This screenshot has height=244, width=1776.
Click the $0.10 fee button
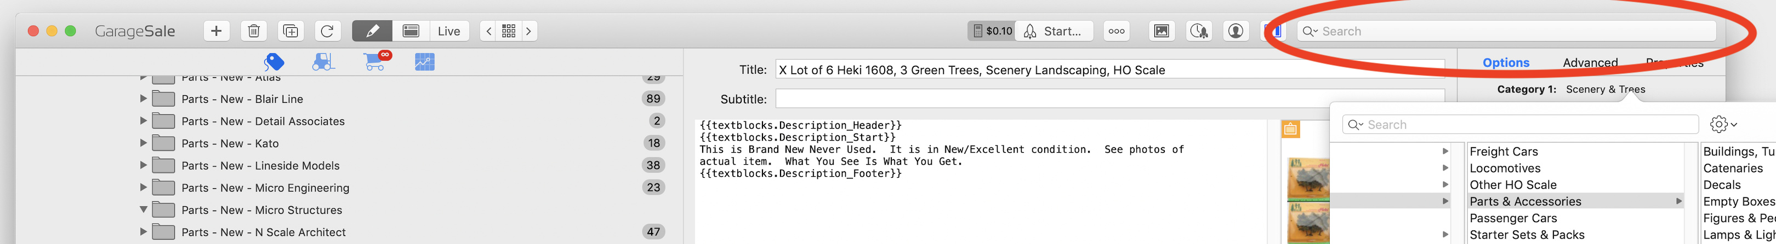tap(992, 31)
